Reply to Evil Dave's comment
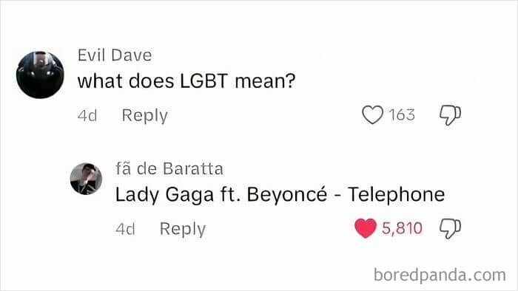The image size is (518, 291). pyautogui.click(x=145, y=116)
